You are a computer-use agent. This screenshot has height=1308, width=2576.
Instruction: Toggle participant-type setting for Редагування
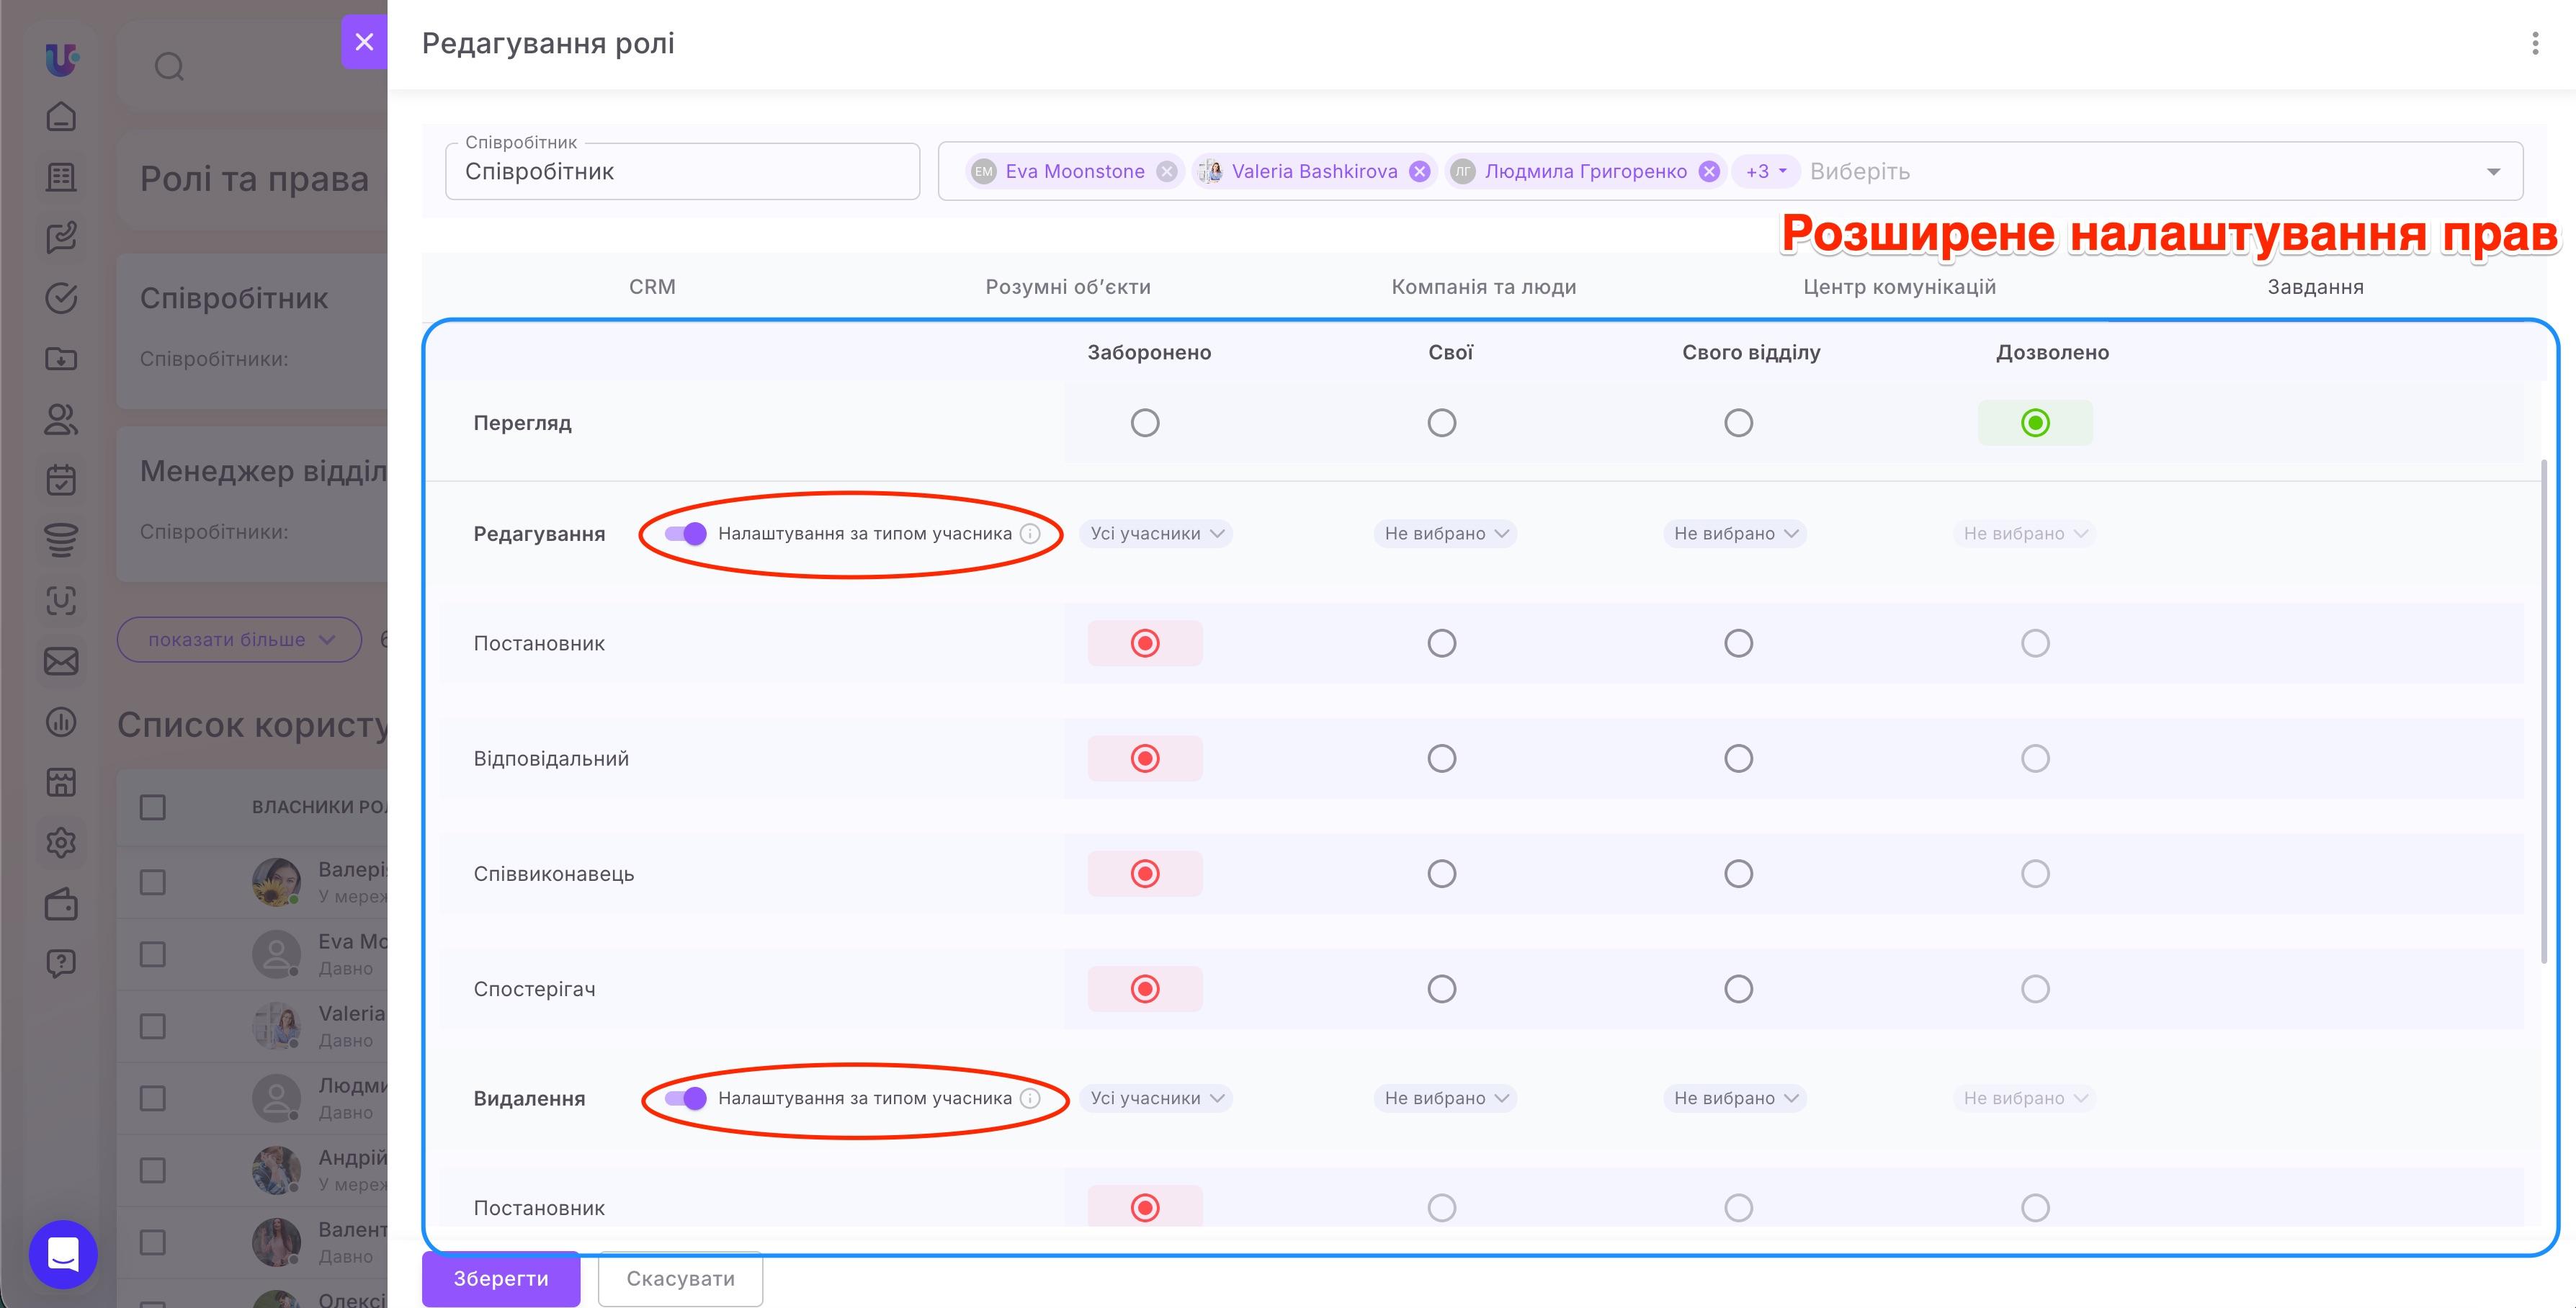point(685,534)
